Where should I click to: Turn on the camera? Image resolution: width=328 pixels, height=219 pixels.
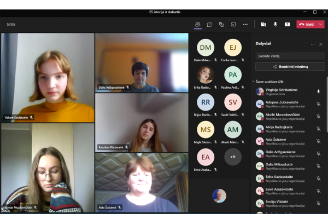point(263,25)
